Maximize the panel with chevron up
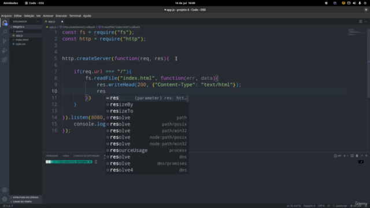370x208 pixels. (x=362, y=155)
